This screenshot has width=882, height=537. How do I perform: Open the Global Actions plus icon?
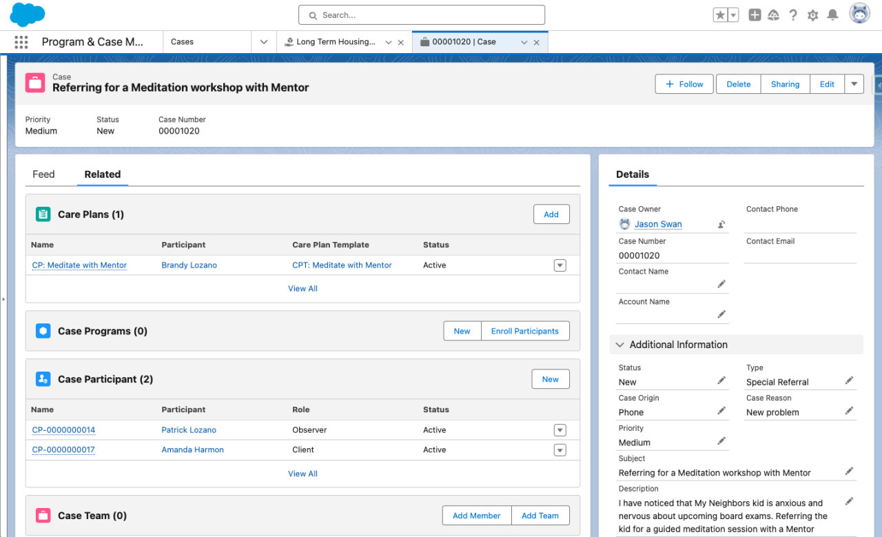point(755,15)
